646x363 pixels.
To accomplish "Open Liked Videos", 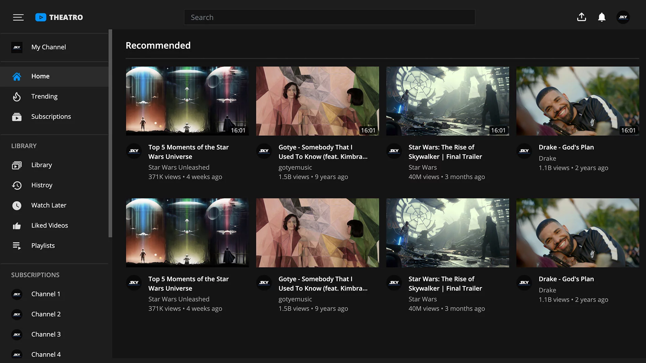I will (x=54, y=226).
